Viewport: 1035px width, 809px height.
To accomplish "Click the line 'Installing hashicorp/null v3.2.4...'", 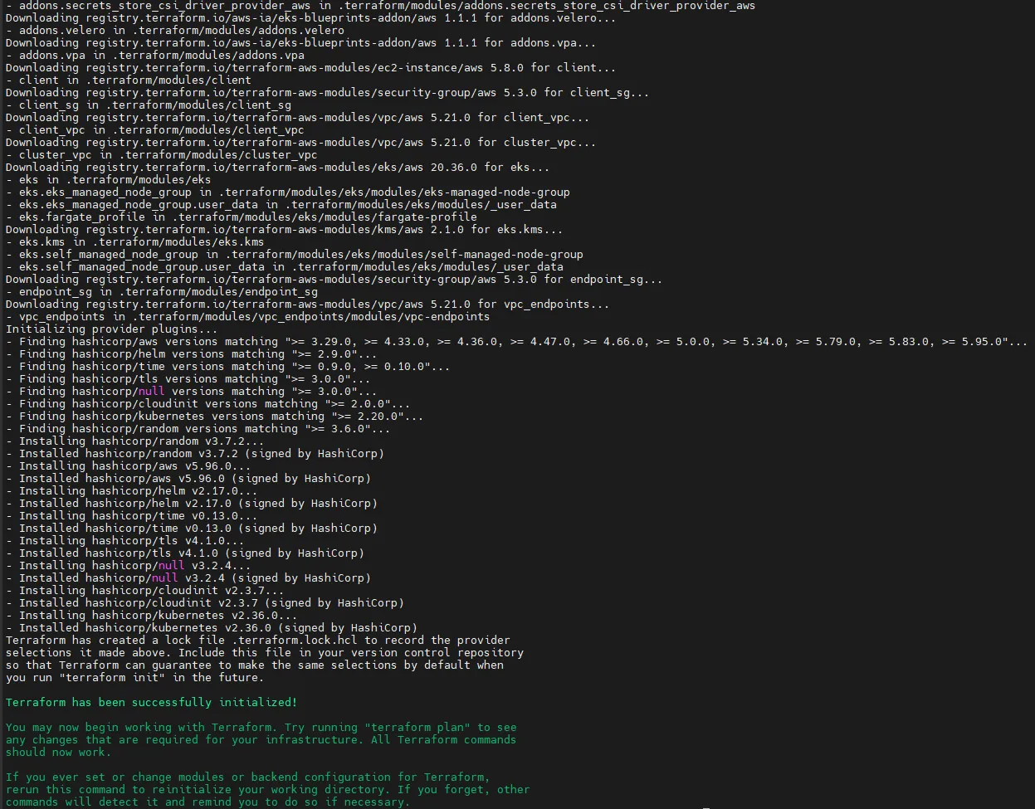I will [x=129, y=566].
